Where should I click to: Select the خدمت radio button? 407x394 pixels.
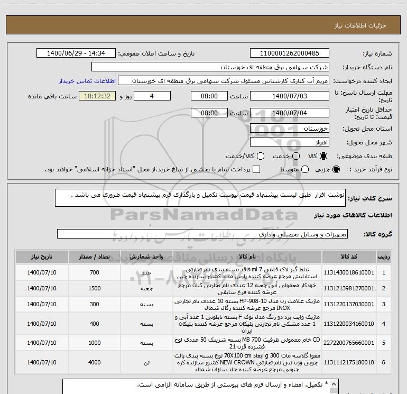click(x=296, y=156)
